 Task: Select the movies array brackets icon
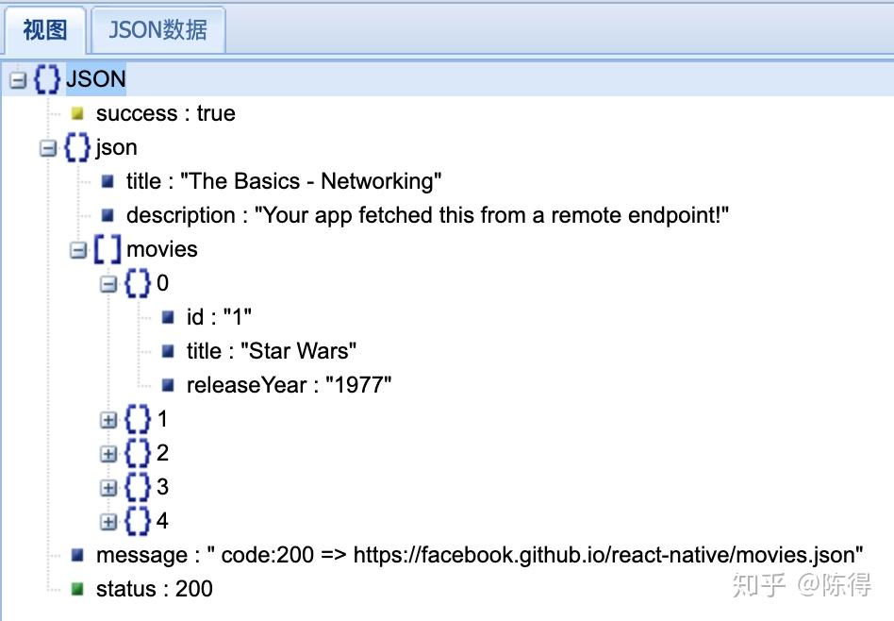(108, 249)
